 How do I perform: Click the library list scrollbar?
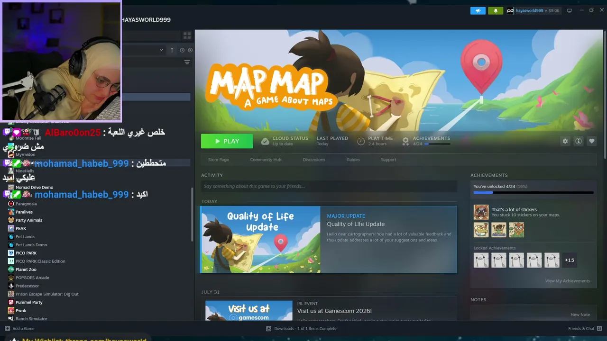(x=192, y=215)
